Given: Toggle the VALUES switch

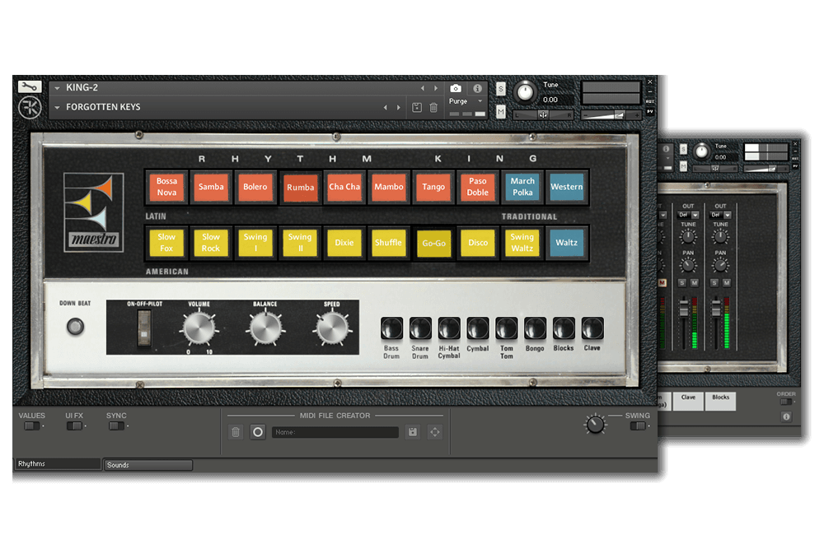Looking at the screenshot, I should (31, 425).
